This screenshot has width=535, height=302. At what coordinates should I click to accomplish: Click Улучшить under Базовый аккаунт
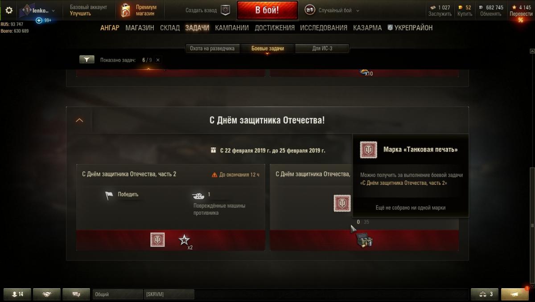click(80, 13)
